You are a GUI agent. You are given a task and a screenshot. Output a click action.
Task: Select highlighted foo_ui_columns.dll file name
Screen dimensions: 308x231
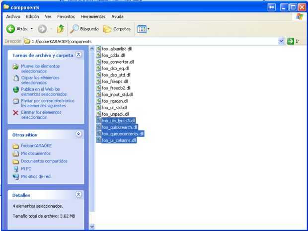pos(119,140)
